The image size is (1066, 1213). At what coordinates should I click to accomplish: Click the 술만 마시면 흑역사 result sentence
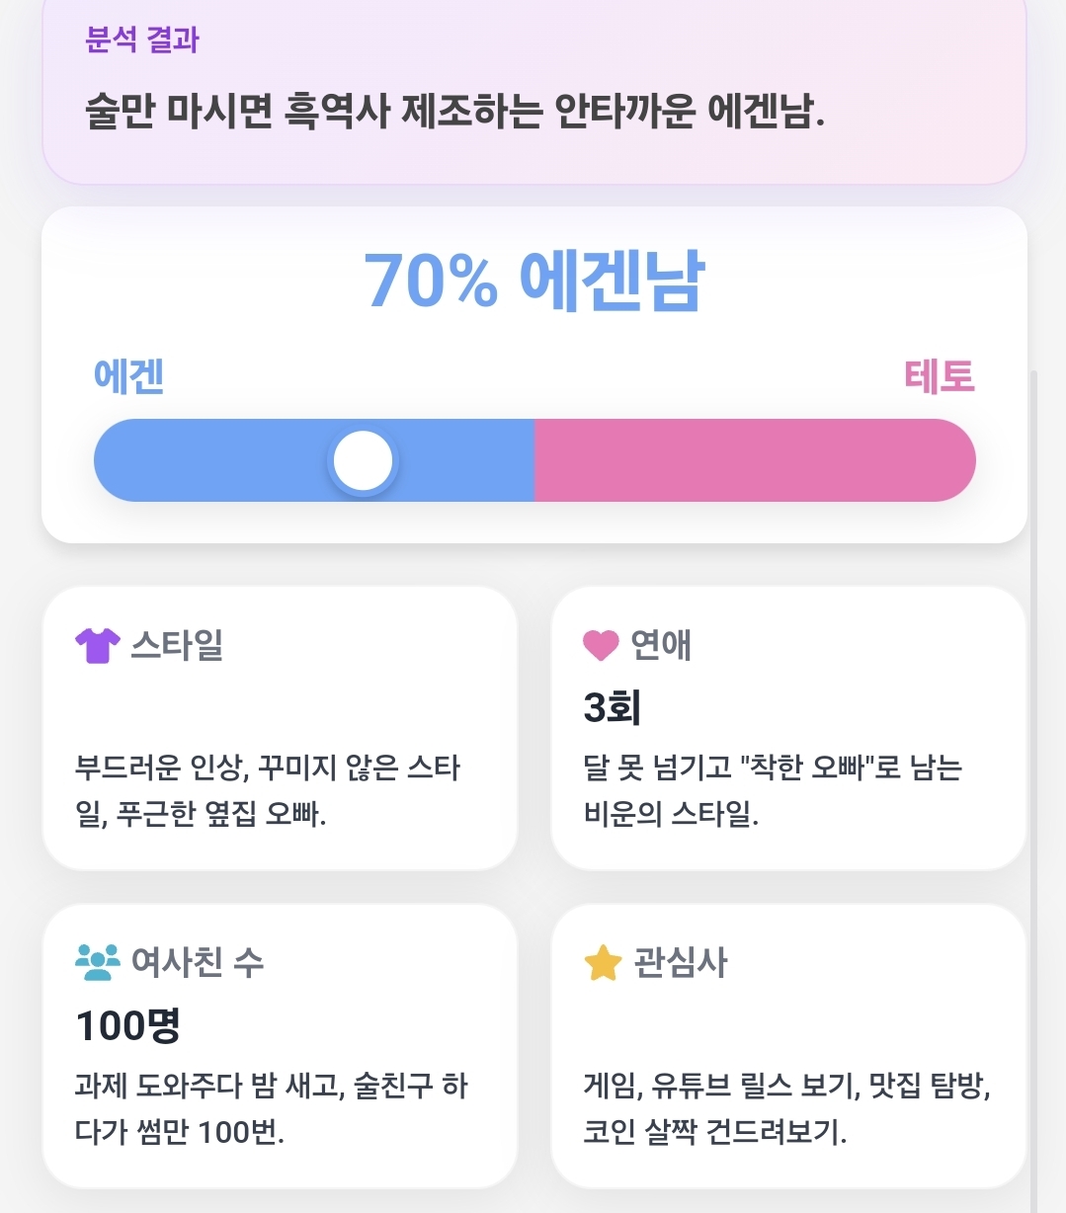(454, 112)
